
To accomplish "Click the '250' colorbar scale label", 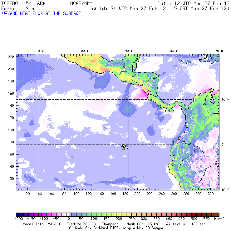I will coord(131,219).
